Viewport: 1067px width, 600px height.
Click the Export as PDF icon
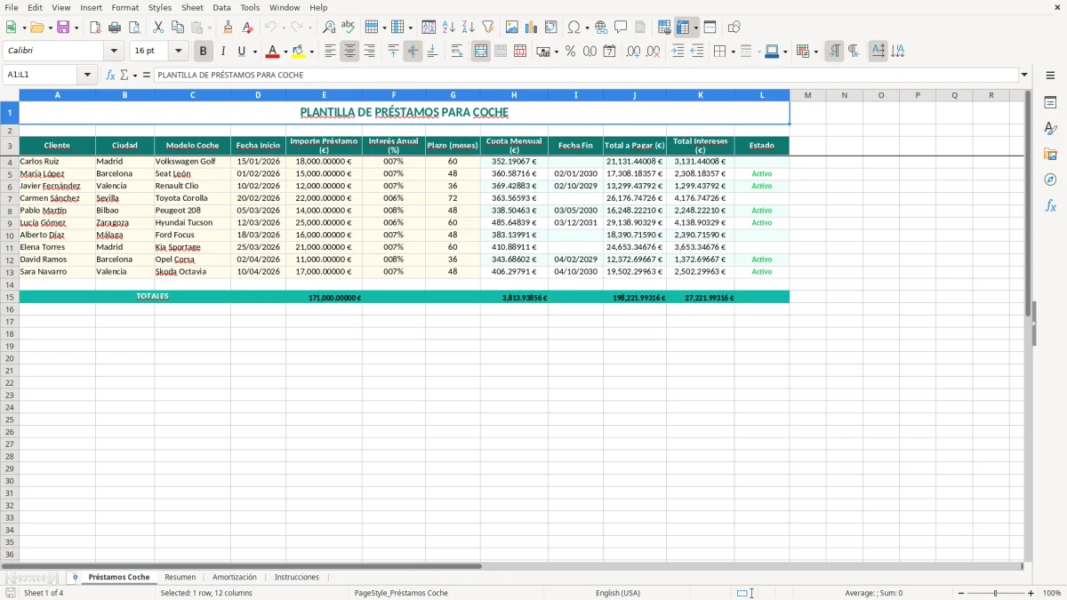[95, 28]
